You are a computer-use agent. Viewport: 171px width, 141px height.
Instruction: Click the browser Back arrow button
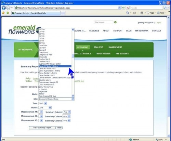[4, 8]
